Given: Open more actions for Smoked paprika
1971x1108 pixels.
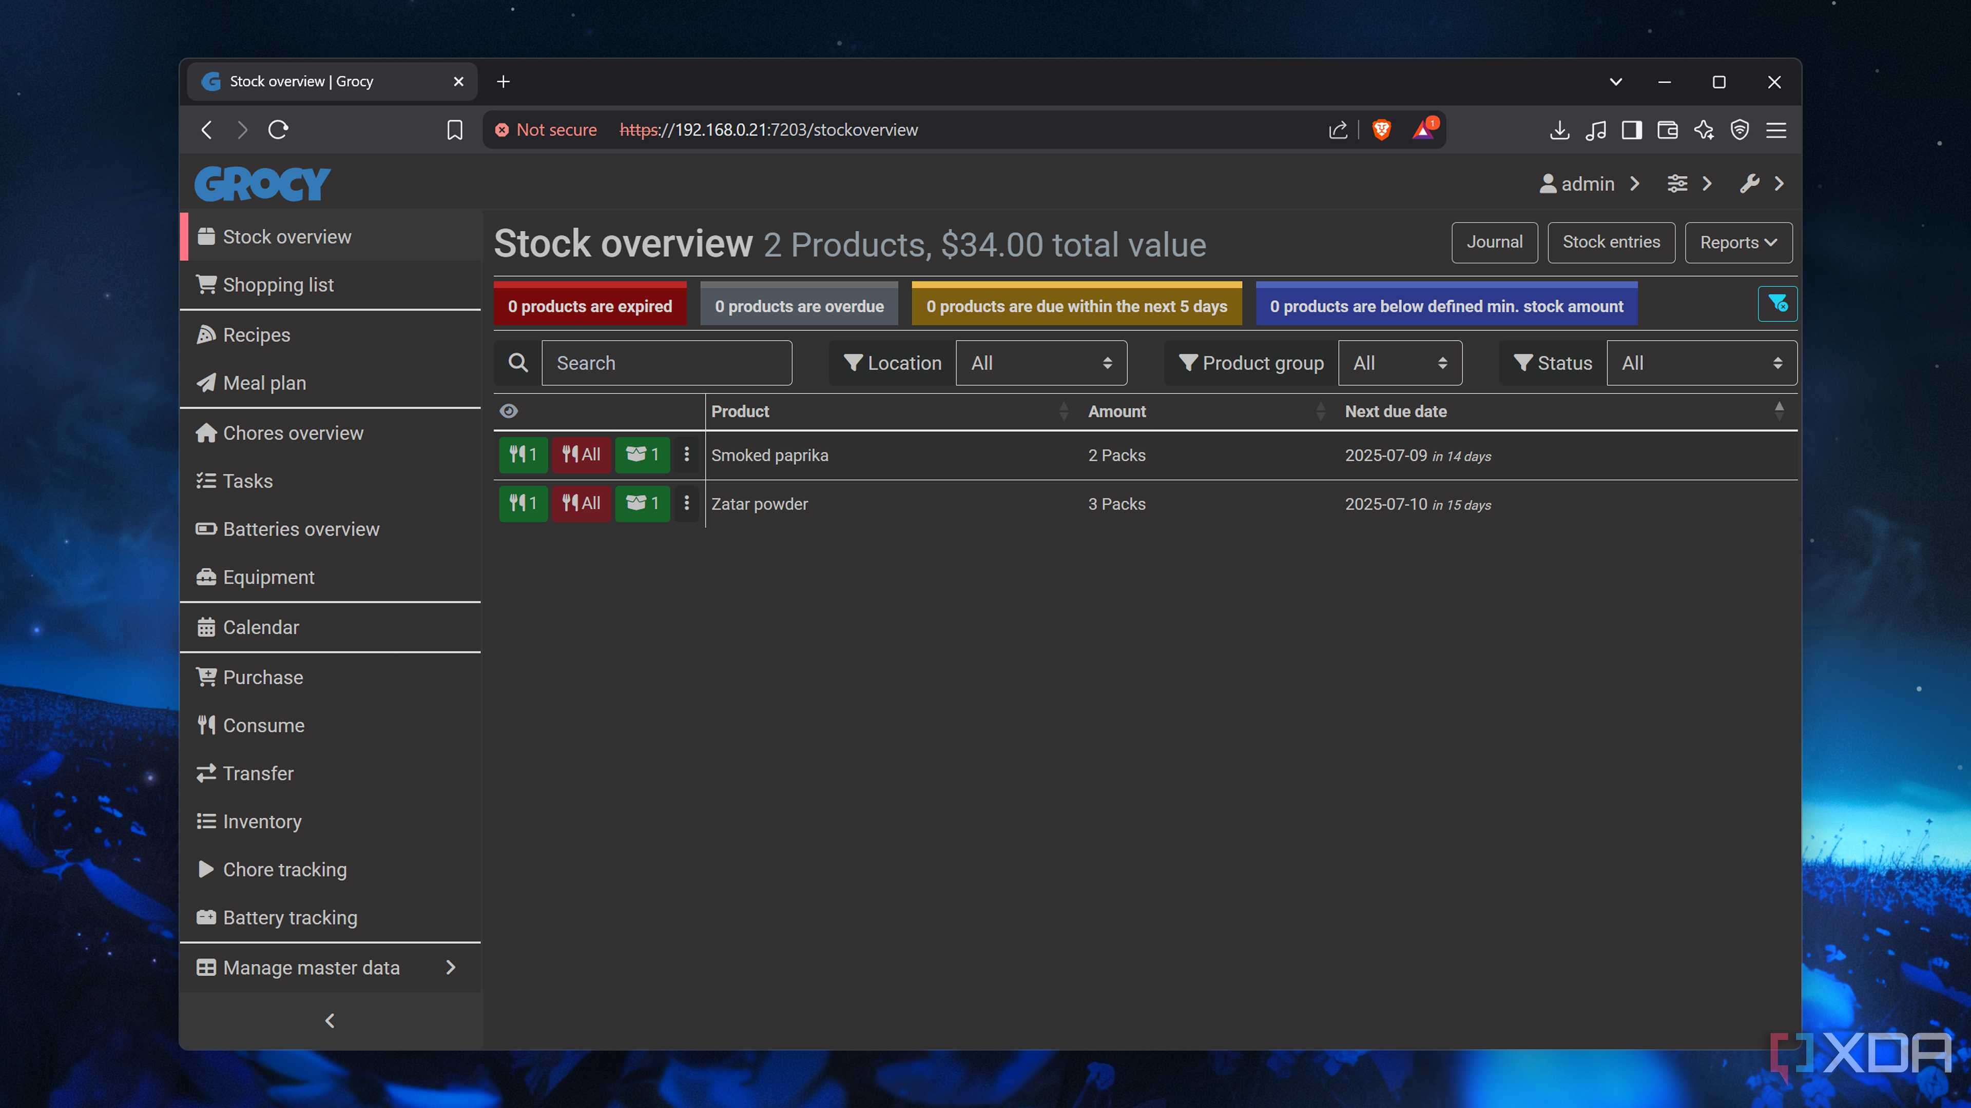Looking at the screenshot, I should (686, 455).
